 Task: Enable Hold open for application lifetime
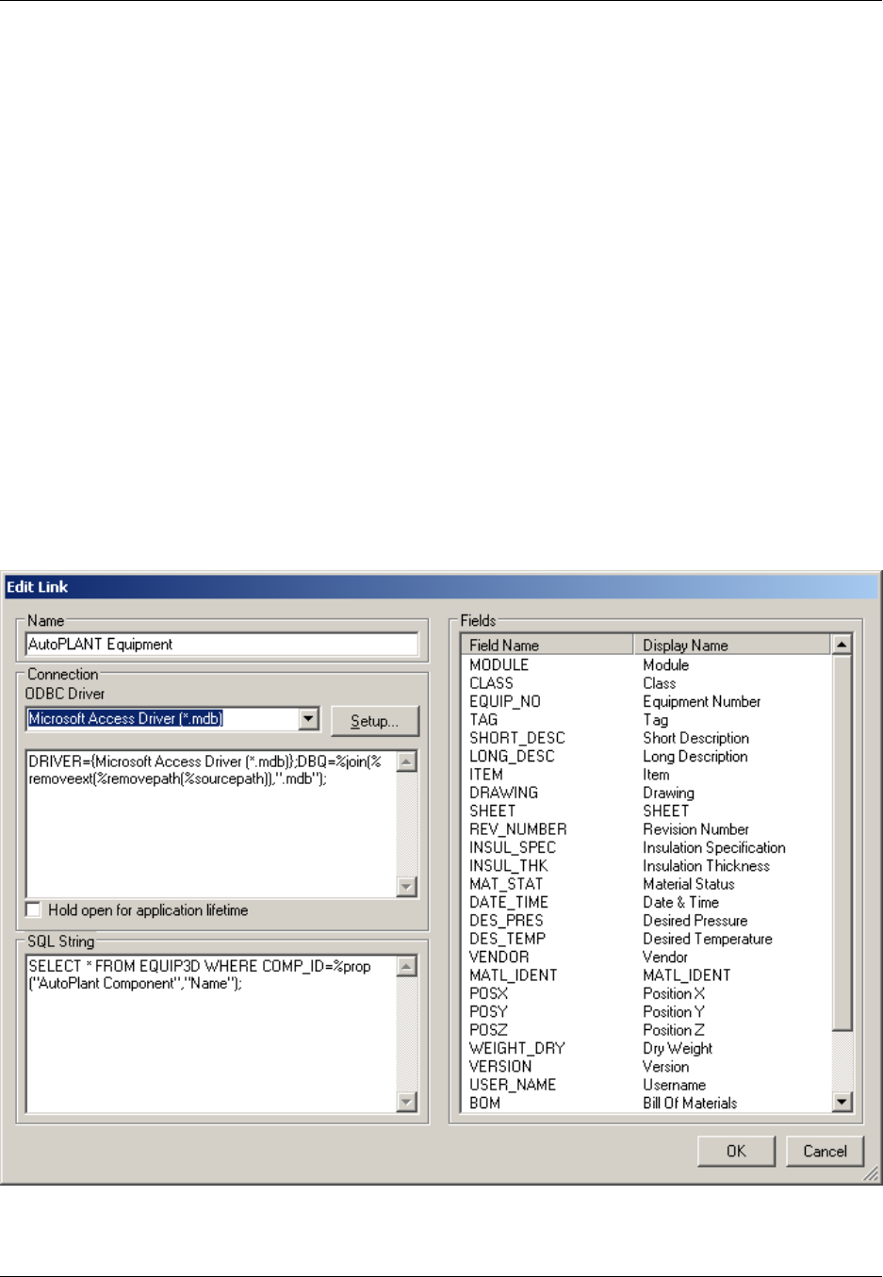coord(34,910)
